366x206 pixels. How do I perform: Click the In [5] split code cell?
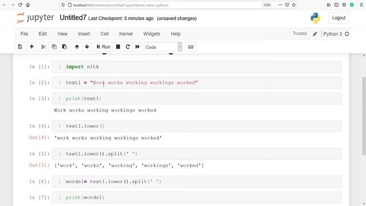tap(197, 154)
